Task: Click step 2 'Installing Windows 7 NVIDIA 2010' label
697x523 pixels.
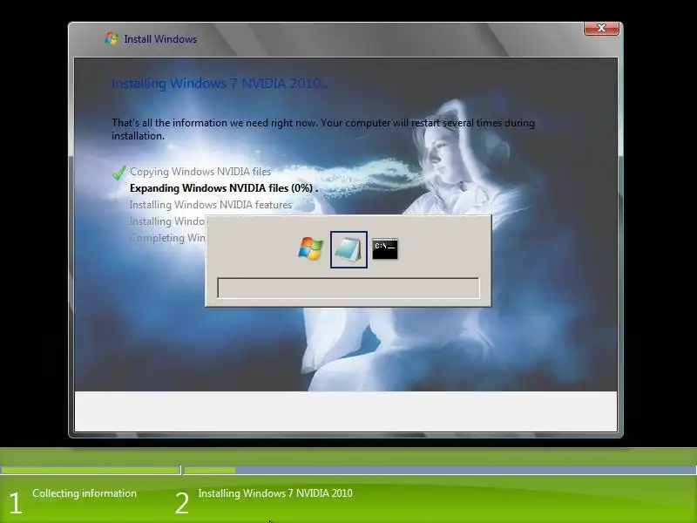Action: coord(275,493)
